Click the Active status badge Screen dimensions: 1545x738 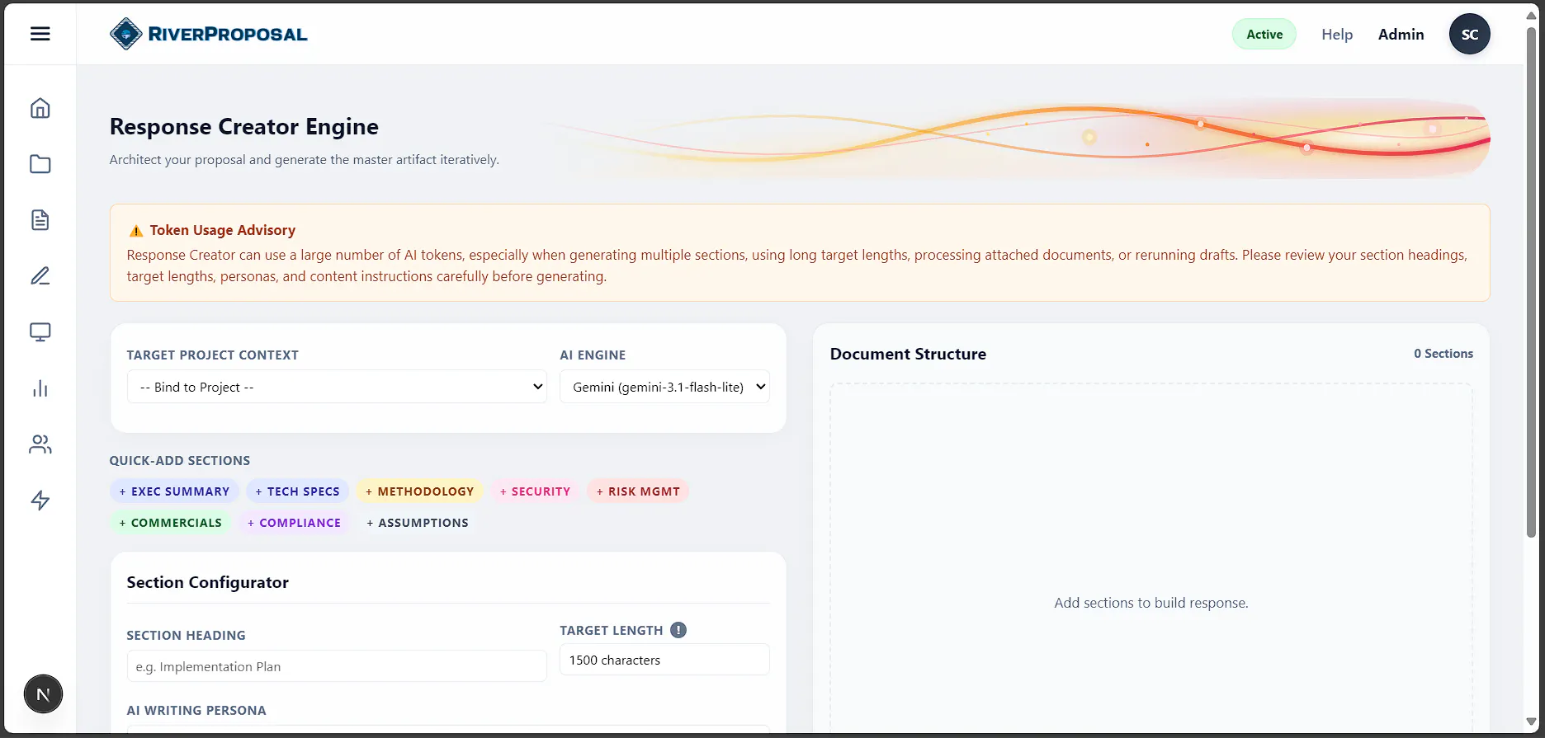(x=1264, y=34)
